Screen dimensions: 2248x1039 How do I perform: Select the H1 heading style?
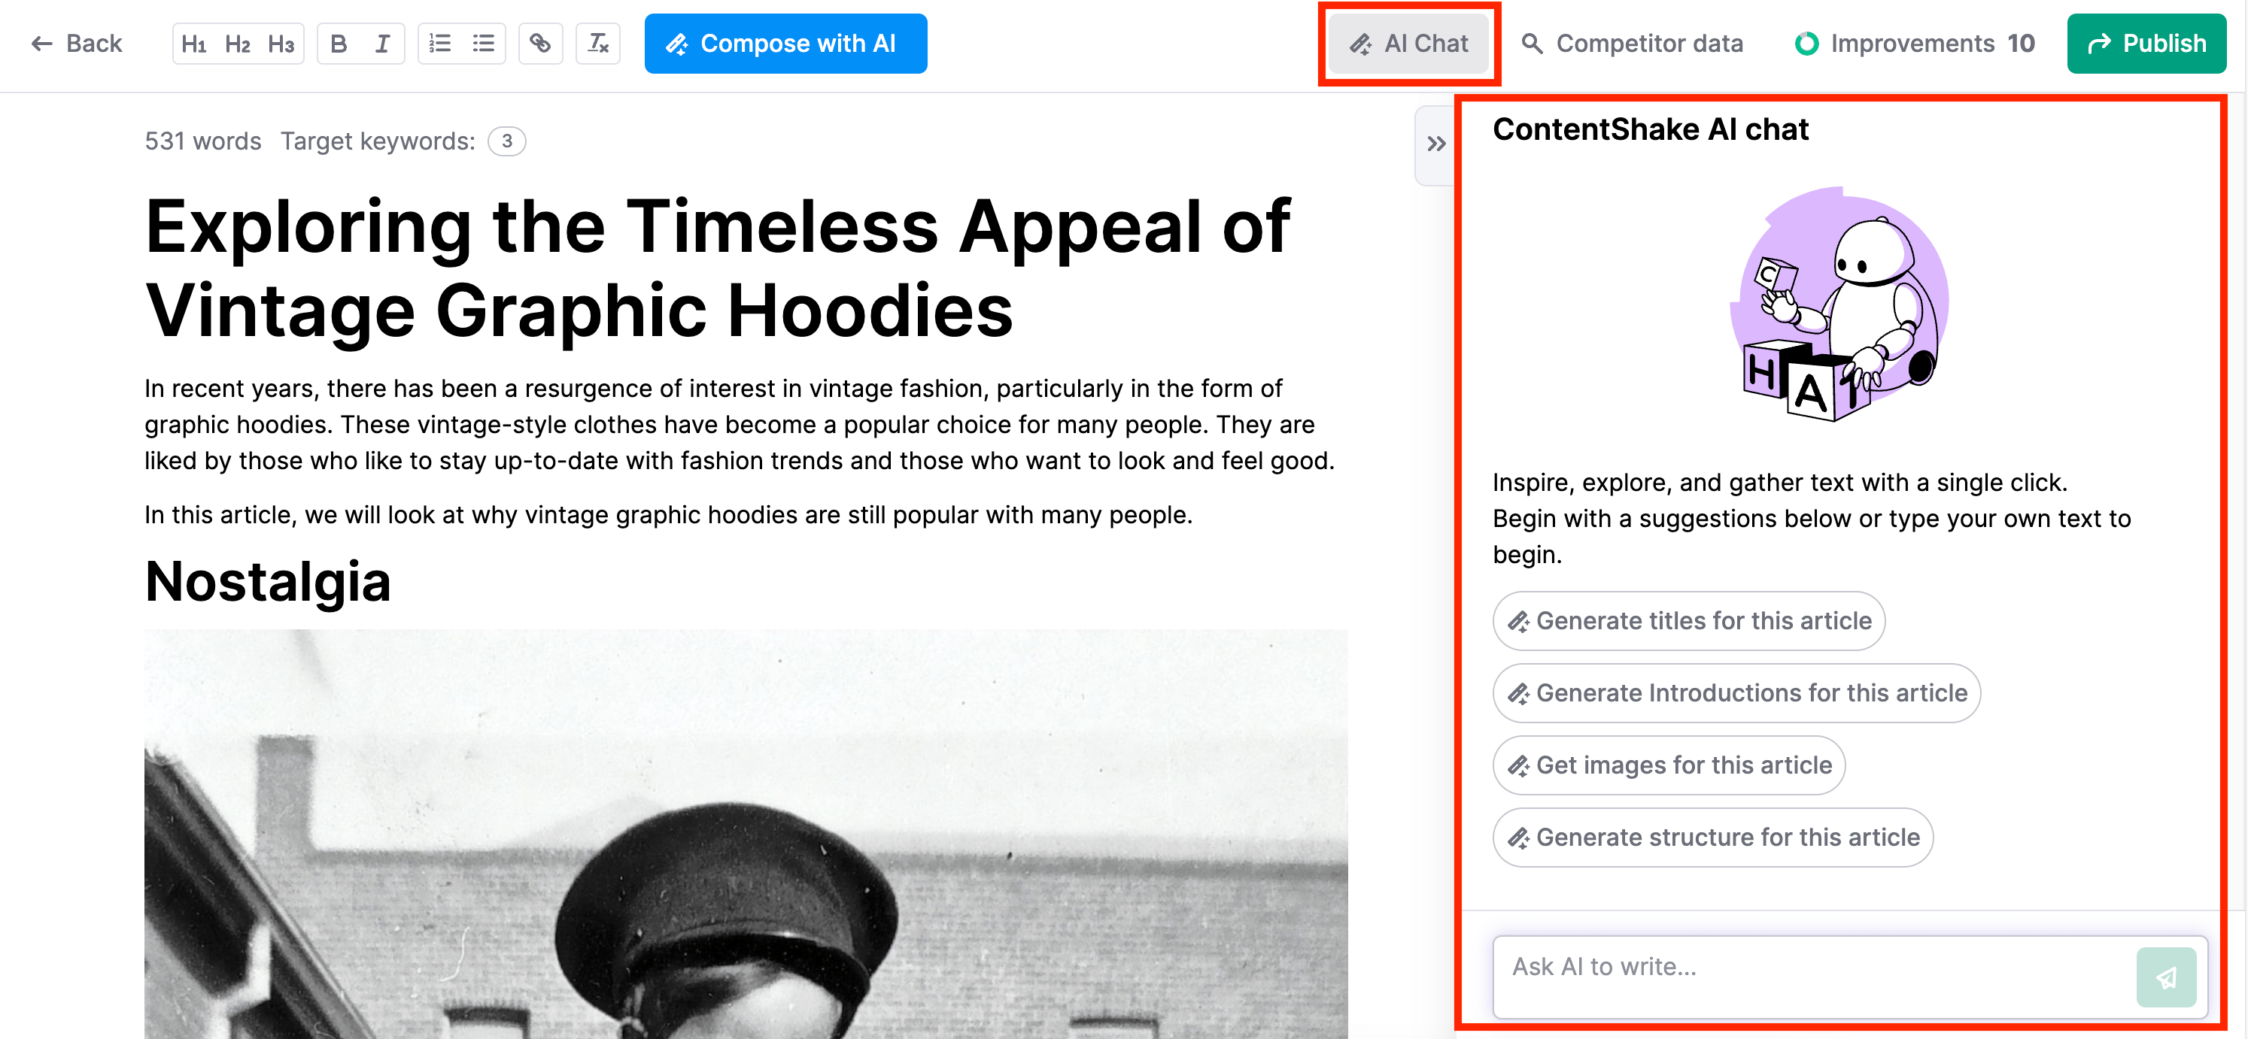[192, 43]
